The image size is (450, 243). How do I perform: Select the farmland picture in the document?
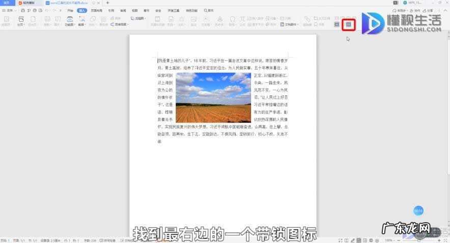213,98
